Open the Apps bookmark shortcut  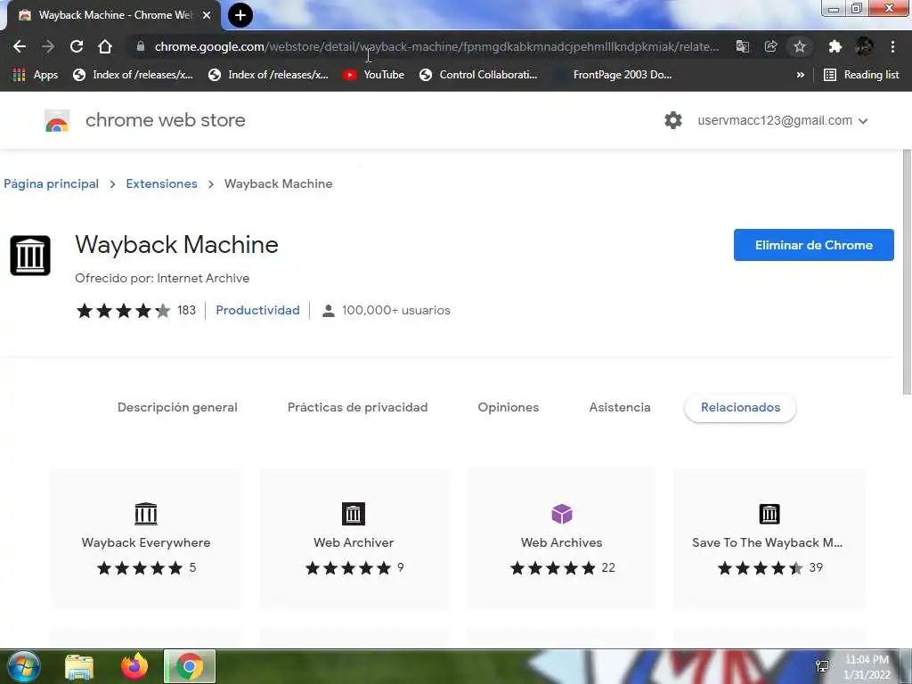[x=36, y=75]
